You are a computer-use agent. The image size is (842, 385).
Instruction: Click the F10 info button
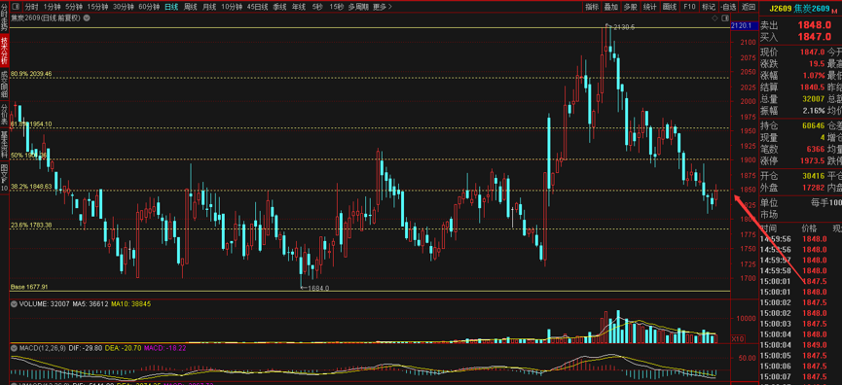(x=689, y=7)
